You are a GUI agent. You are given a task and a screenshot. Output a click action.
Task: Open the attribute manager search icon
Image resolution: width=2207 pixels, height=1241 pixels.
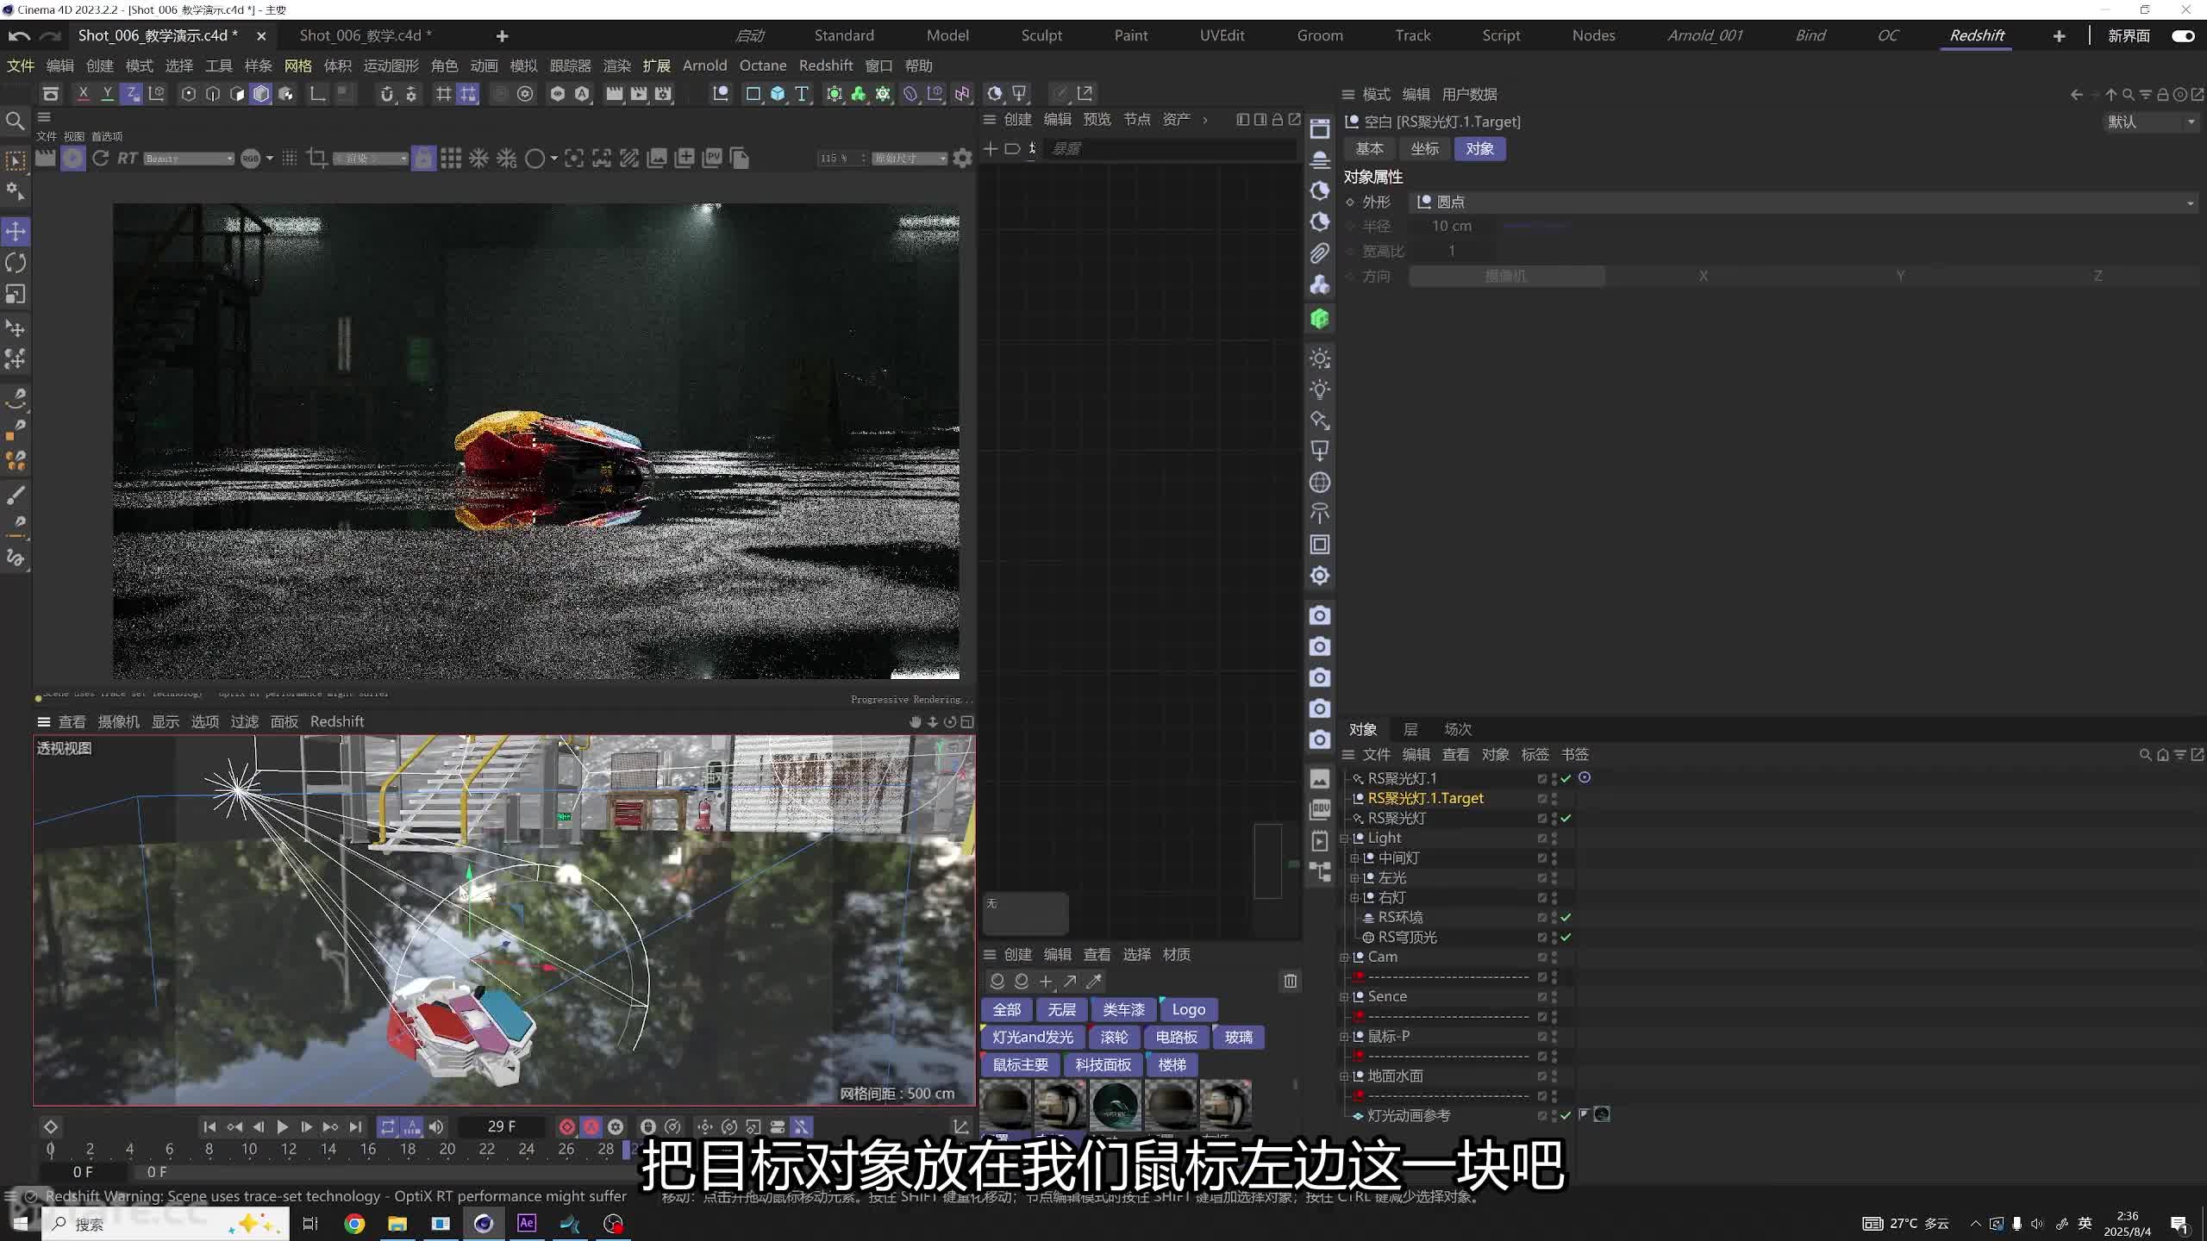[2128, 95]
